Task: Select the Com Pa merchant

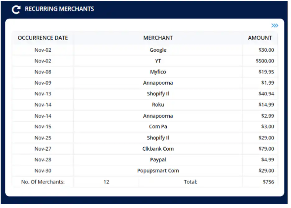Action: click(x=158, y=127)
